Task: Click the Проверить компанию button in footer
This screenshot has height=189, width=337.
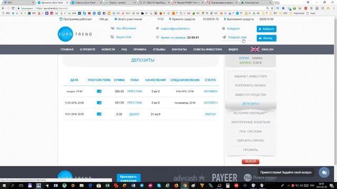Action: [x=128, y=178]
